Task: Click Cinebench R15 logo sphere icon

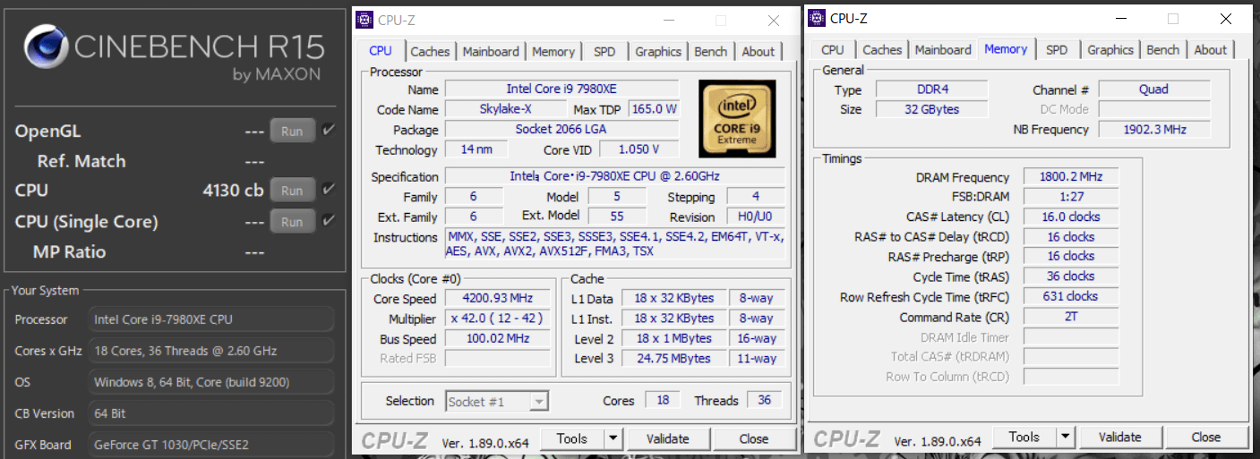Action: tap(47, 47)
